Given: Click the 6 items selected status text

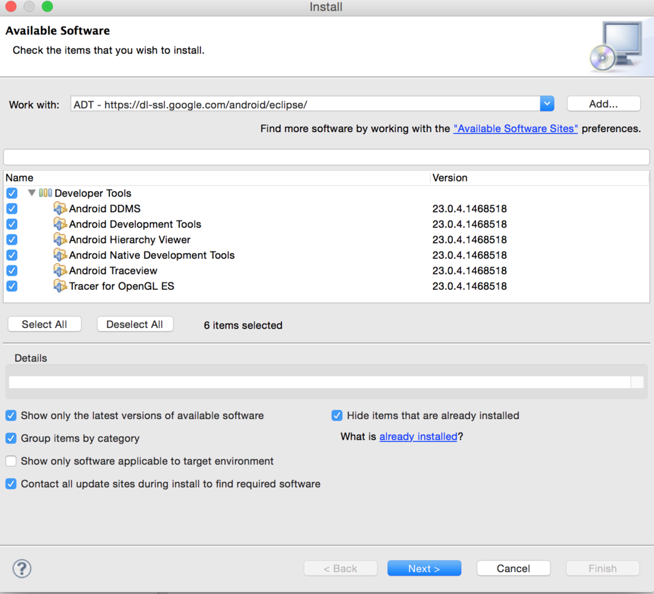Looking at the screenshot, I should (243, 325).
